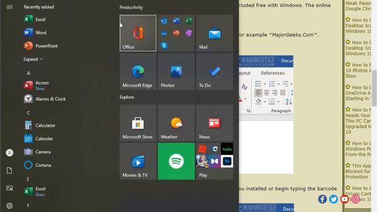The width and height of the screenshot is (377, 212).
Task: Open the Weather tile
Action: click(x=176, y=123)
